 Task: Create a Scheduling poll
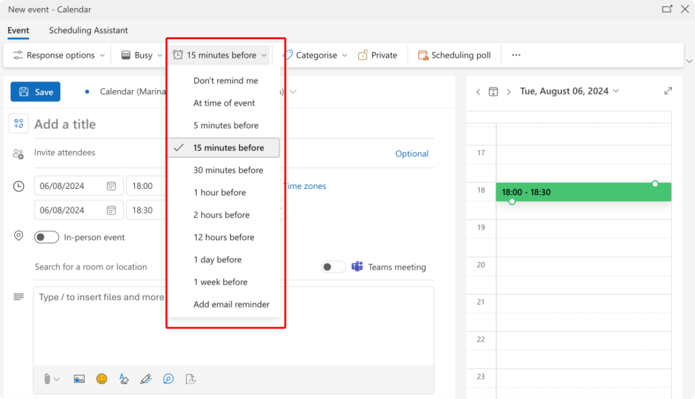[x=454, y=56]
